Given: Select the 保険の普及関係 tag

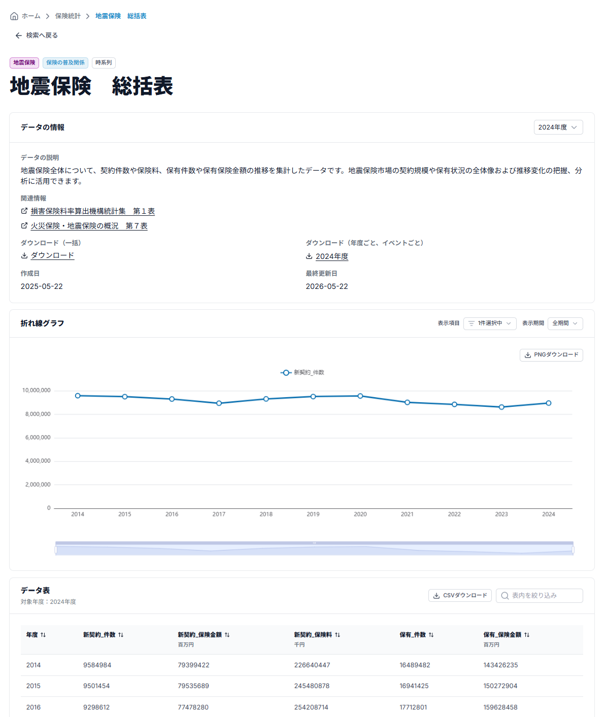Looking at the screenshot, I should pos(65,63).
